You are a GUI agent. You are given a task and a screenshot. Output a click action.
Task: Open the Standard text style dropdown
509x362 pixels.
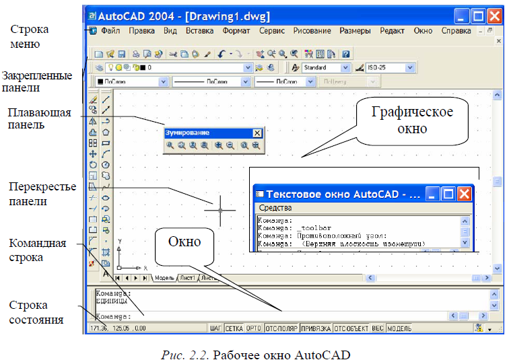345,68
